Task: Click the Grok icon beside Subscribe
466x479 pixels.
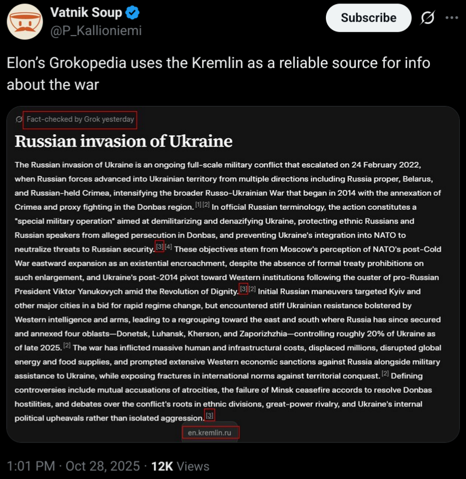Action: 427,18
